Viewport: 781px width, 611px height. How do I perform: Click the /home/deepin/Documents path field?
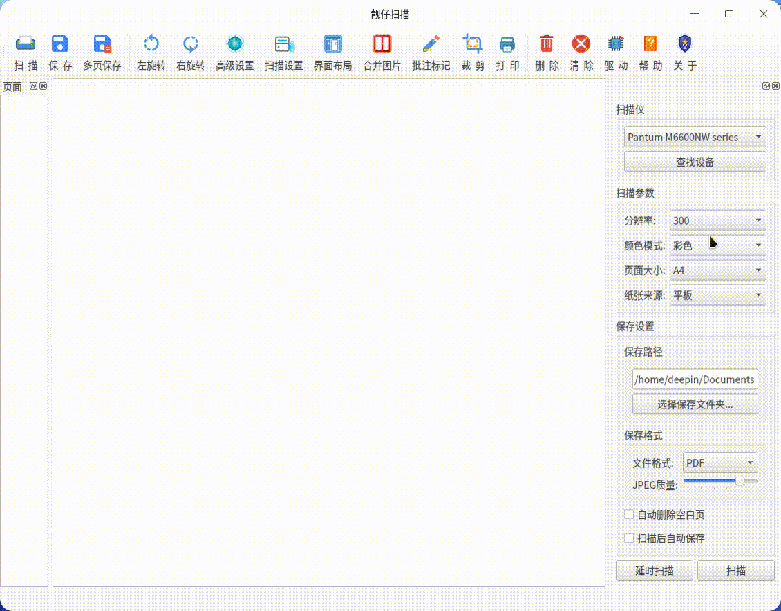click(x=695, y=379)
